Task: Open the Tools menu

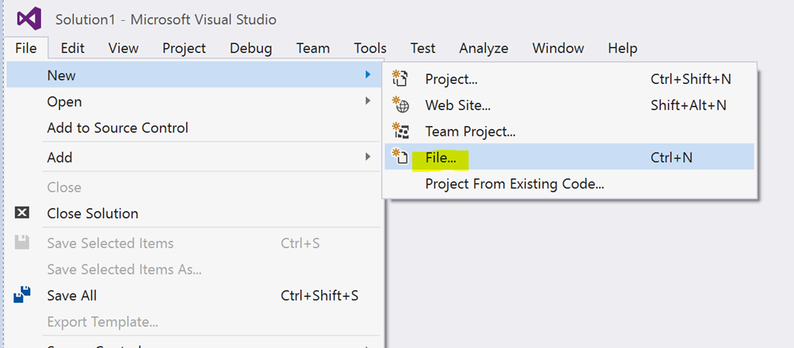Action: 370,48
